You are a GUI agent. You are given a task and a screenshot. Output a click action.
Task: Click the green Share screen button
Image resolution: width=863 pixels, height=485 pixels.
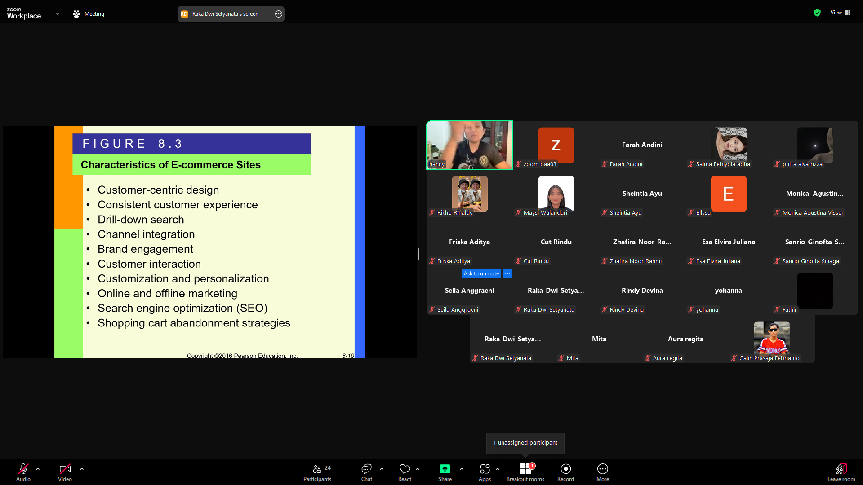445,472
